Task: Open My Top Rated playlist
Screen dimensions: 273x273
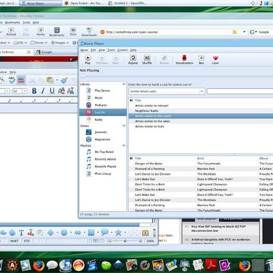Action: 103,152
